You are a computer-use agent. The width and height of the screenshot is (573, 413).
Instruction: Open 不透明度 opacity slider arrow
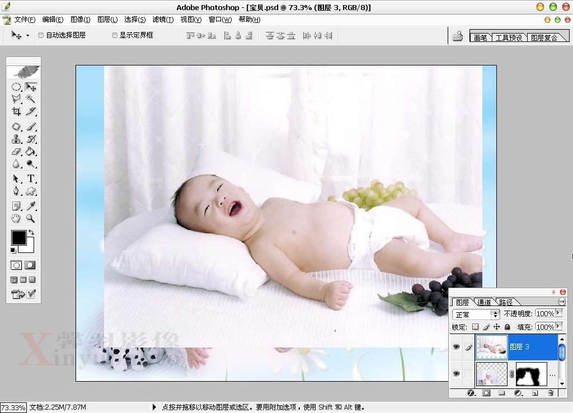558,313
